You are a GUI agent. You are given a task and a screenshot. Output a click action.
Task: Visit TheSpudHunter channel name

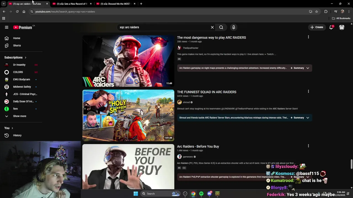coord(191,48)
